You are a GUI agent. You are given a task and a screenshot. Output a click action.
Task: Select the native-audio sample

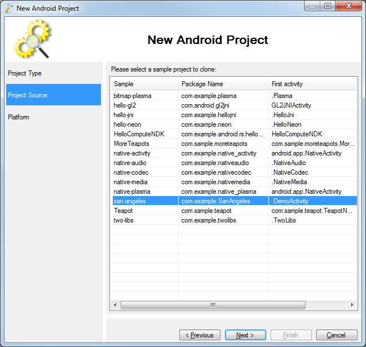point(130,163)
